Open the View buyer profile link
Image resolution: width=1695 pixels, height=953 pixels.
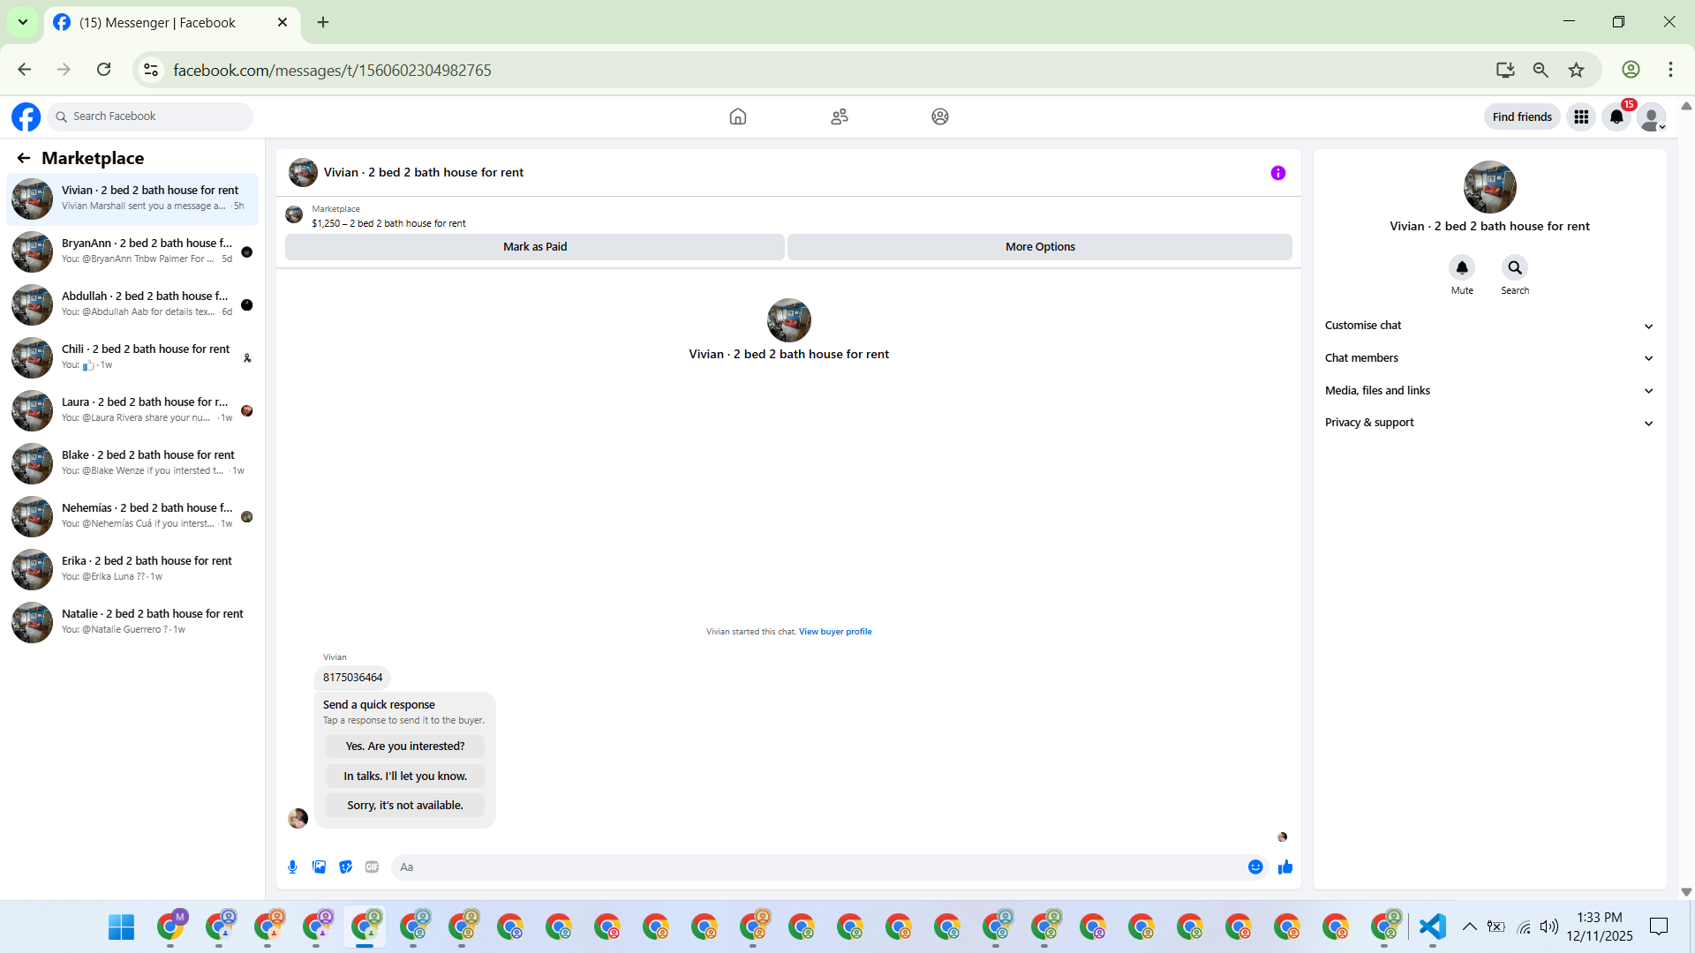834,632
